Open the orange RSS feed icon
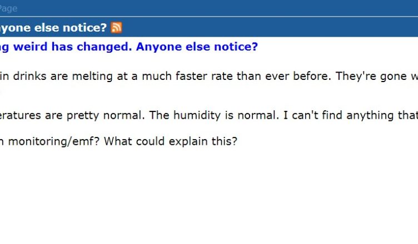 117,27
